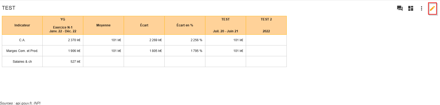Viewport: 440px width, 105px height.
Task: Click the Sources api.gouv.fr, INPI text
Action: tap(20, 103)
